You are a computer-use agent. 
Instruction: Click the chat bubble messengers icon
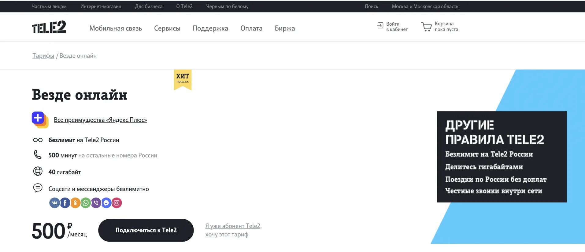coord(38,188)
